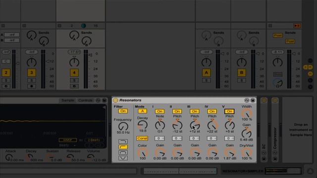Click track 4 clip stop button square
The height and width of the screenshot is (178, 317).
pos(59,26)
